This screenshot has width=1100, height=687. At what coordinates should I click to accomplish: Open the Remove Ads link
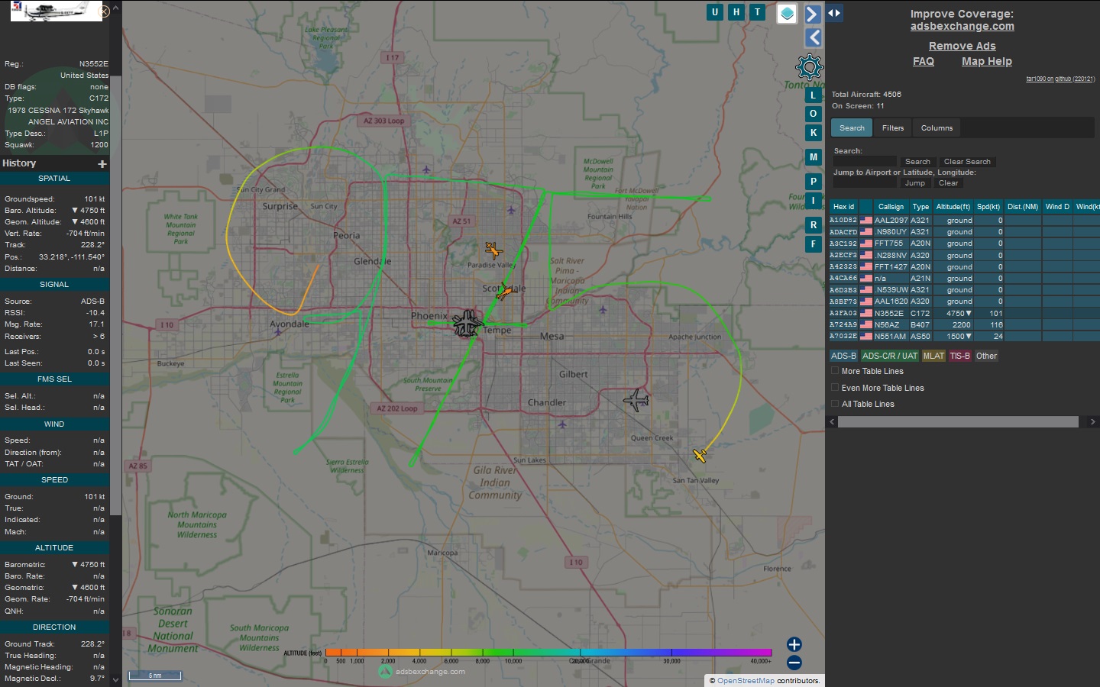[962, 46]
